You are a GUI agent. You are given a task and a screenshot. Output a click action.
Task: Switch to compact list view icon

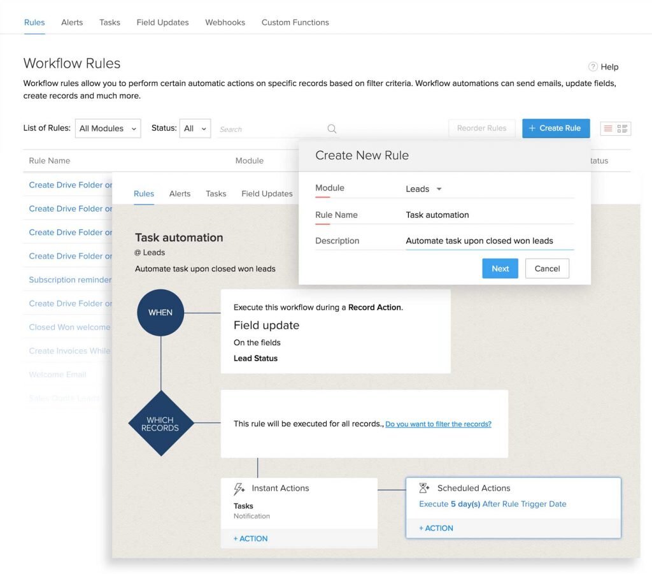pos(608,129)
